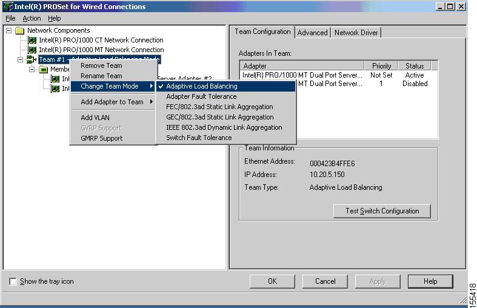Click the second member adapter icon under Members
The width and height of the screenshot is (477, 308).
click(55, 89)
